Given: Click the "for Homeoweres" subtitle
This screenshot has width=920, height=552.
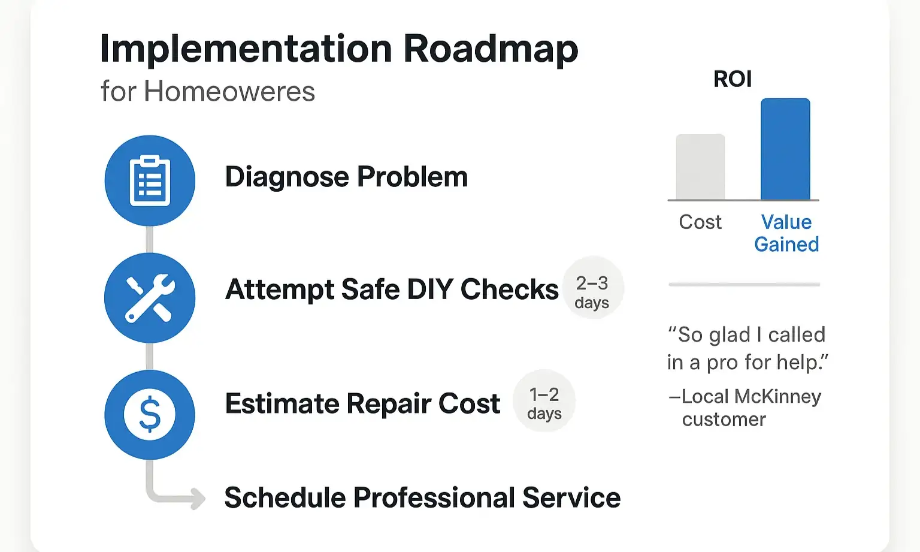Looking at the screenshot, I should (208, 92).
